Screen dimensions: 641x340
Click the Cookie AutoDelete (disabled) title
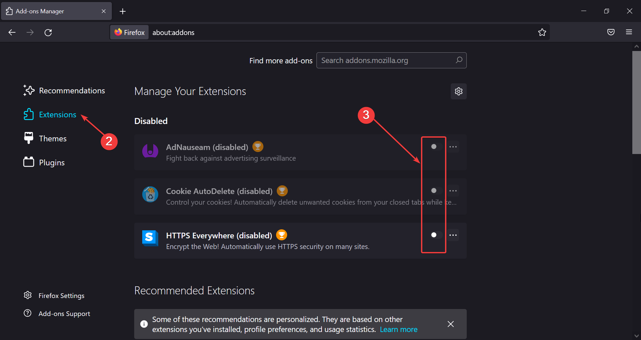[x=219, y=191]
